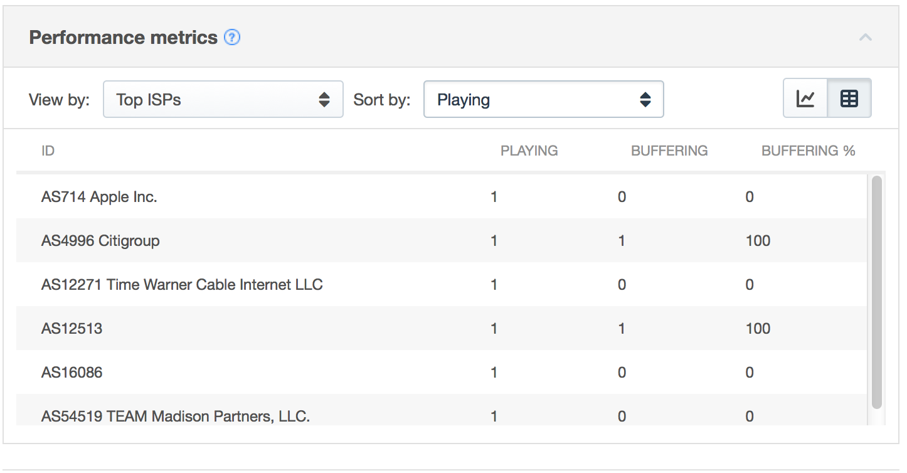Select AS54519 TEAM Madison Partners, LLC.

[x=442, y=410]
